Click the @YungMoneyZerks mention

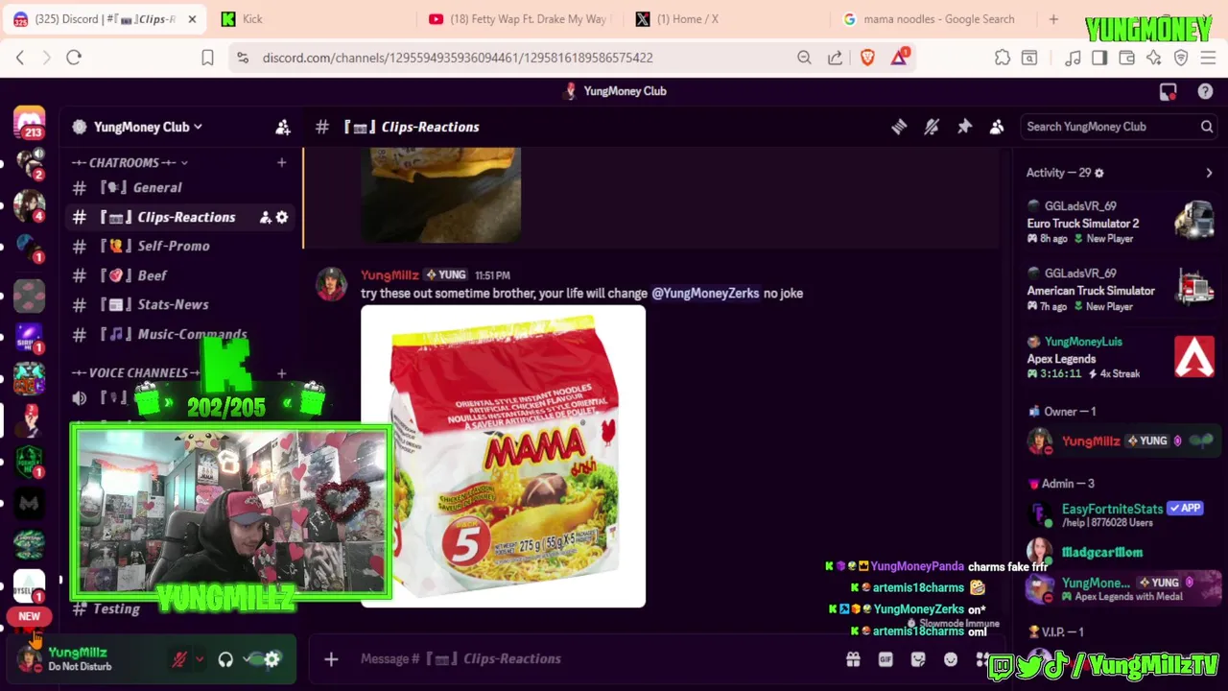coord(705,294)
